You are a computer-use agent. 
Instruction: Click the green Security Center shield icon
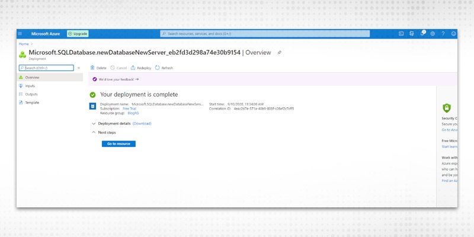pos(447,108)
